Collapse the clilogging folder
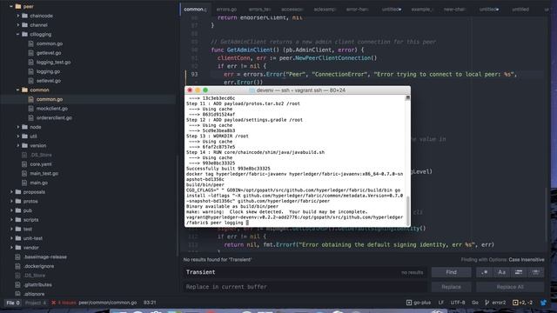 pos(18,34)
